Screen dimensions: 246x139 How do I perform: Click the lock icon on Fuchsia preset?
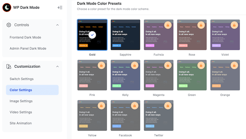coord(168,25)
